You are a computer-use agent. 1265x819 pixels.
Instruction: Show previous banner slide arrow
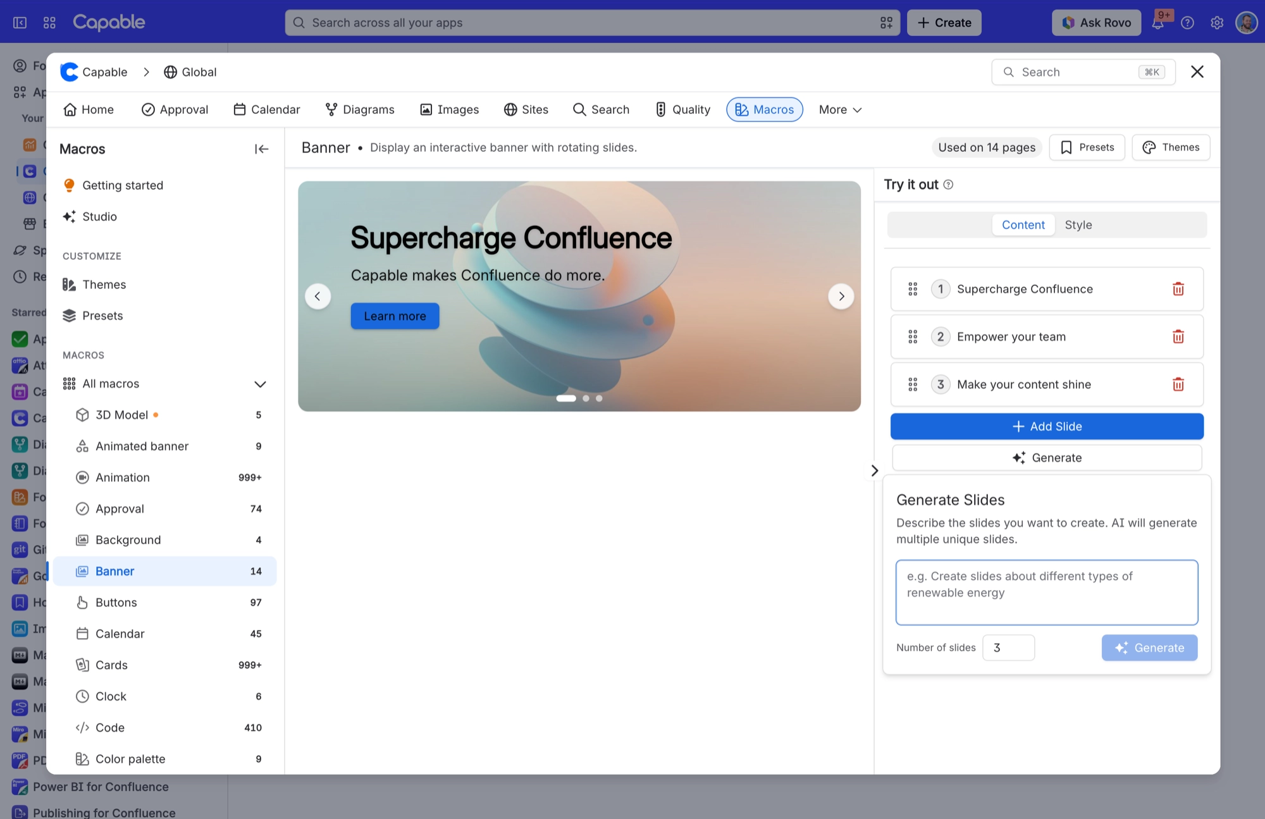pos(318,296)
